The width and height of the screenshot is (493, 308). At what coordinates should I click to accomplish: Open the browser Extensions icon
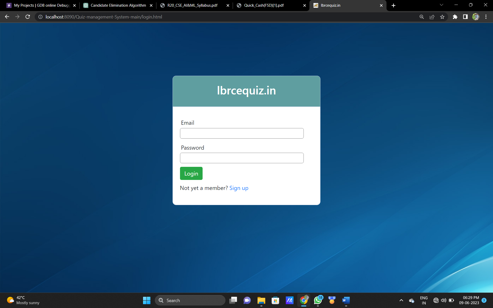(x=455, y=17)
